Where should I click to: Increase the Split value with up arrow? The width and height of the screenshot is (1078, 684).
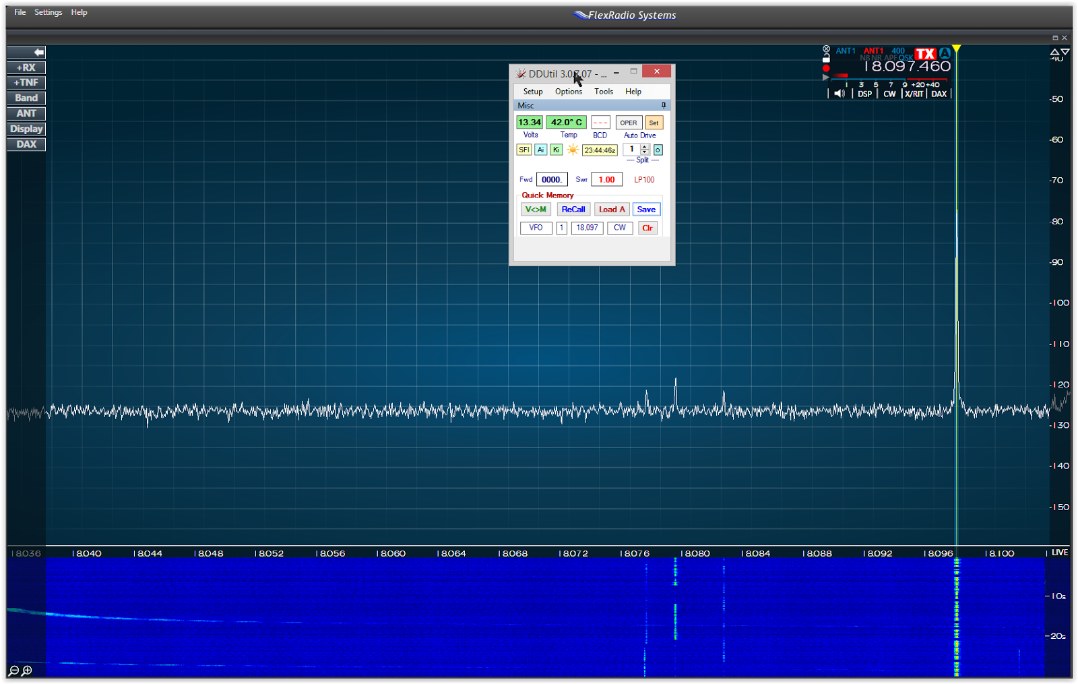645,147
